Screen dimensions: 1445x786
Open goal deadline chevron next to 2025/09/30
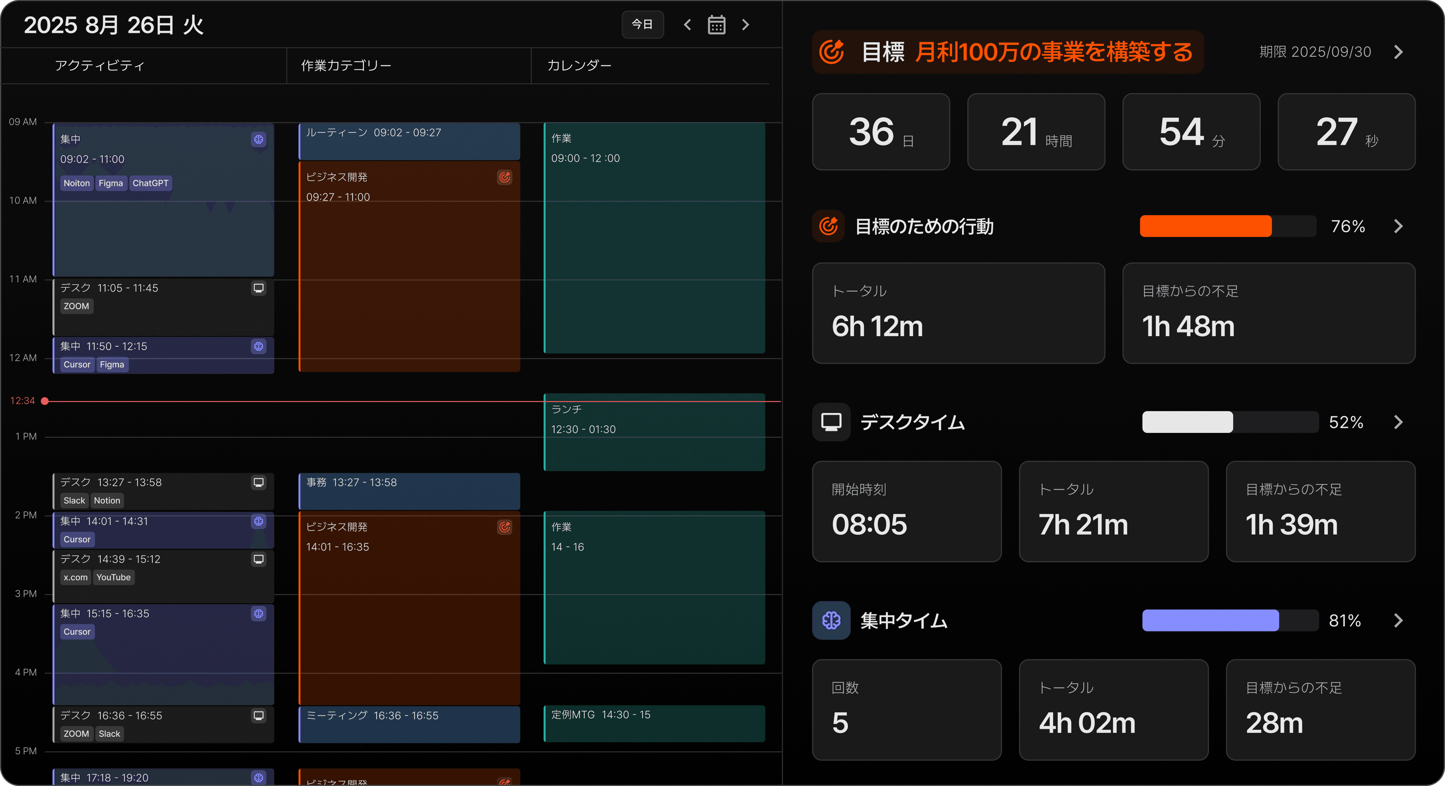click(x=1398, y=52)
